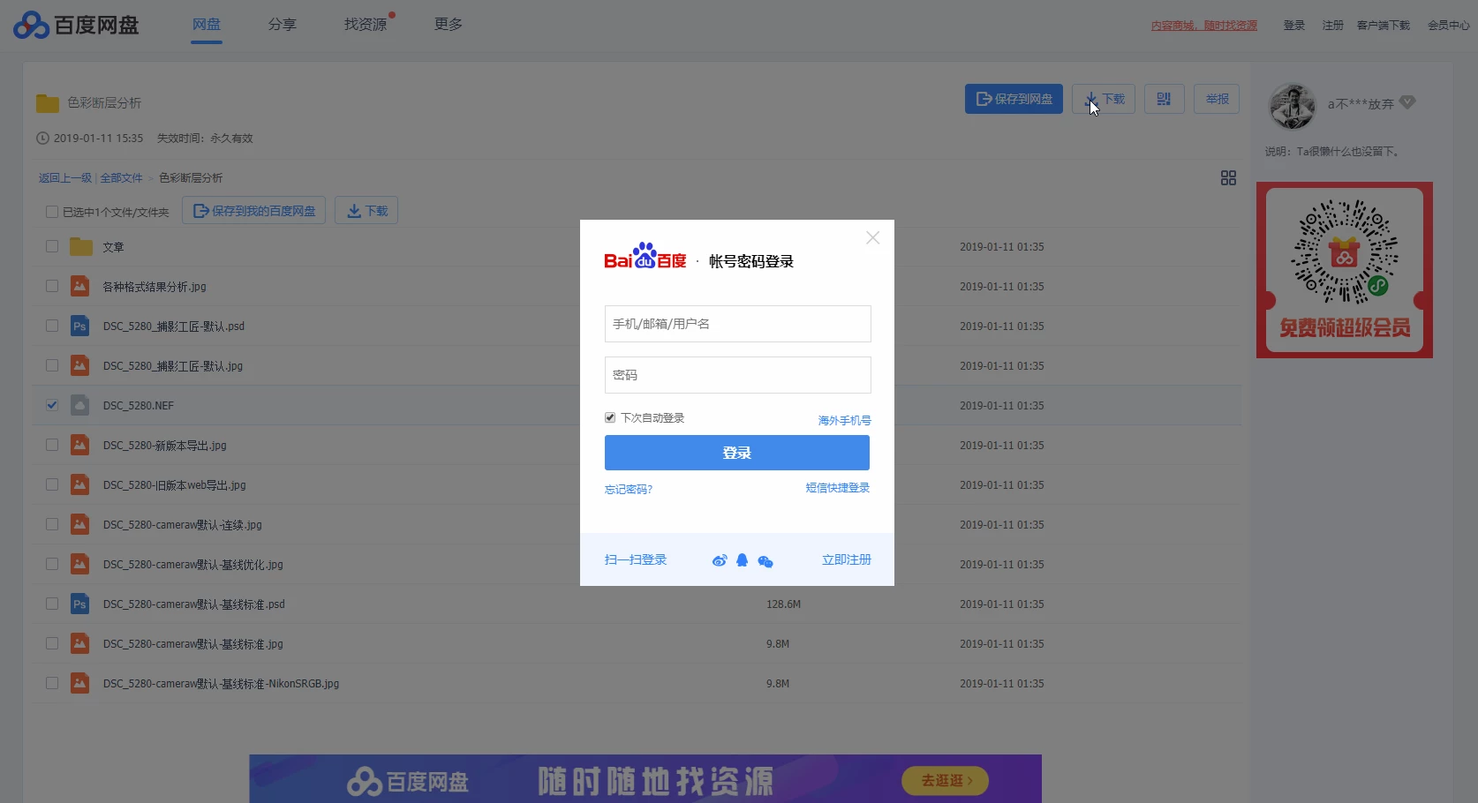The image size is (1478, 803).
Task: Click the Weibo login icon
Action: click(720, 560)
